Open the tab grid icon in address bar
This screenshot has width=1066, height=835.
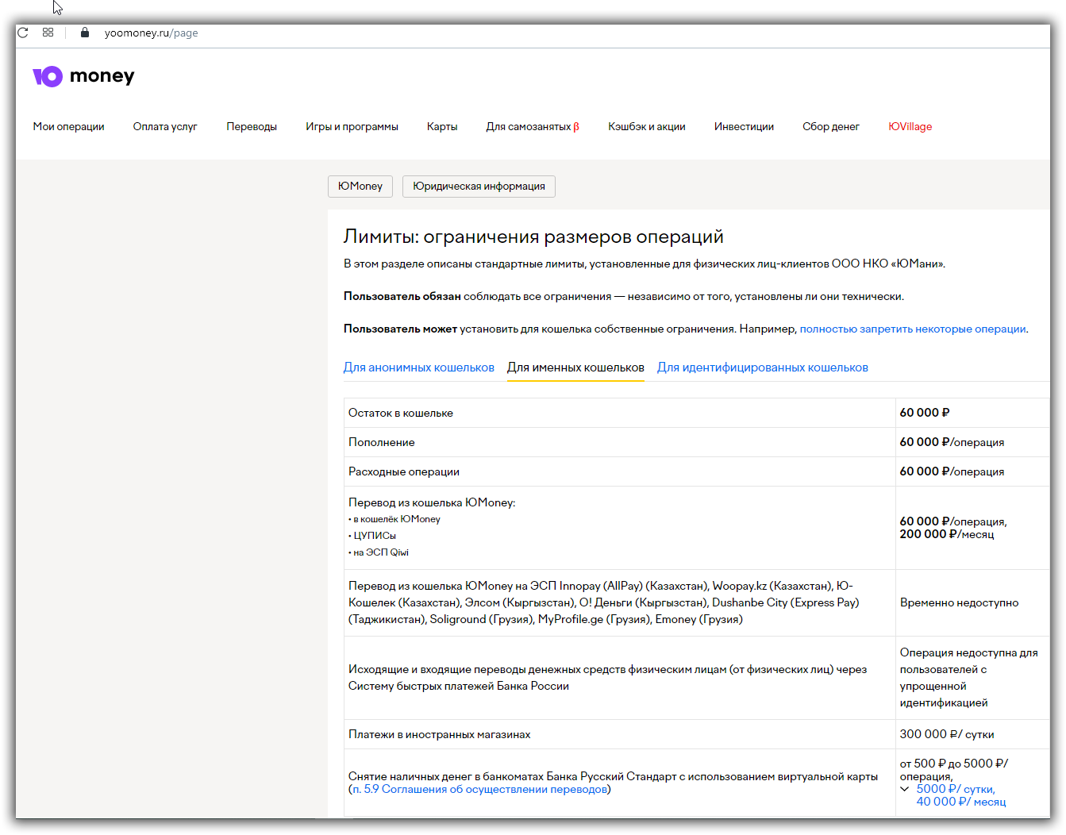[x=48, y=33]
